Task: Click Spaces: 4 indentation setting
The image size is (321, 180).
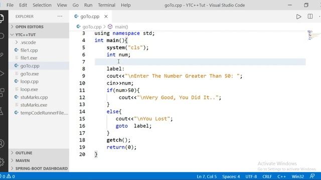Action: pos(231,176)
